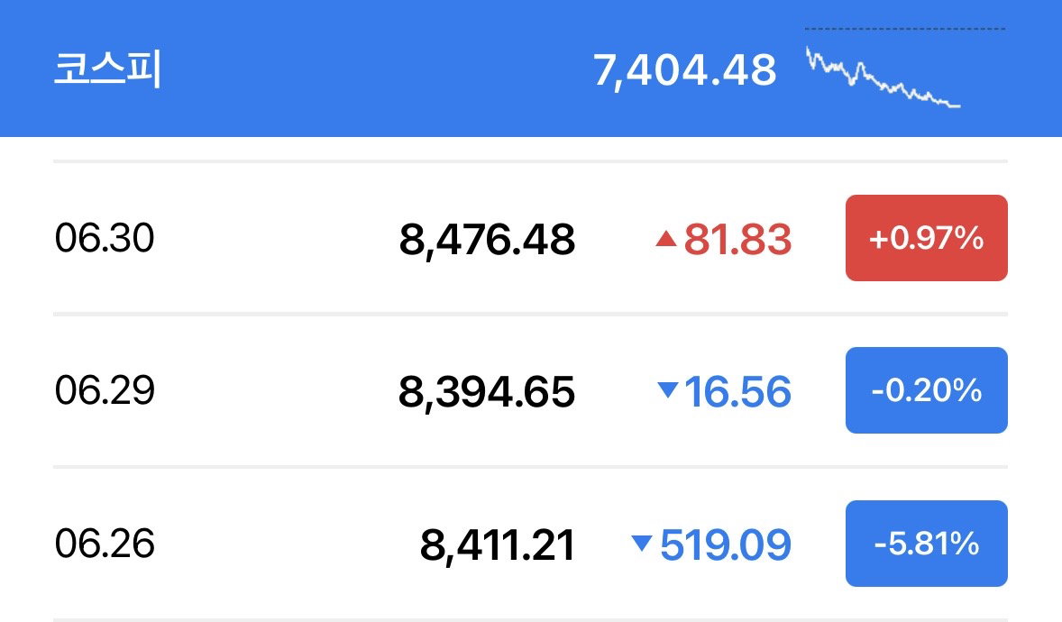The height and width of the screenshot is (622, 1062).
Task: Click the blue down-triangle beside 16.56
Action: coord(668,389)
